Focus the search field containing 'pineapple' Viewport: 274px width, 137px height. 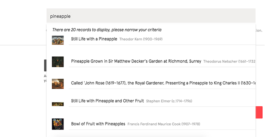[151, 16]
